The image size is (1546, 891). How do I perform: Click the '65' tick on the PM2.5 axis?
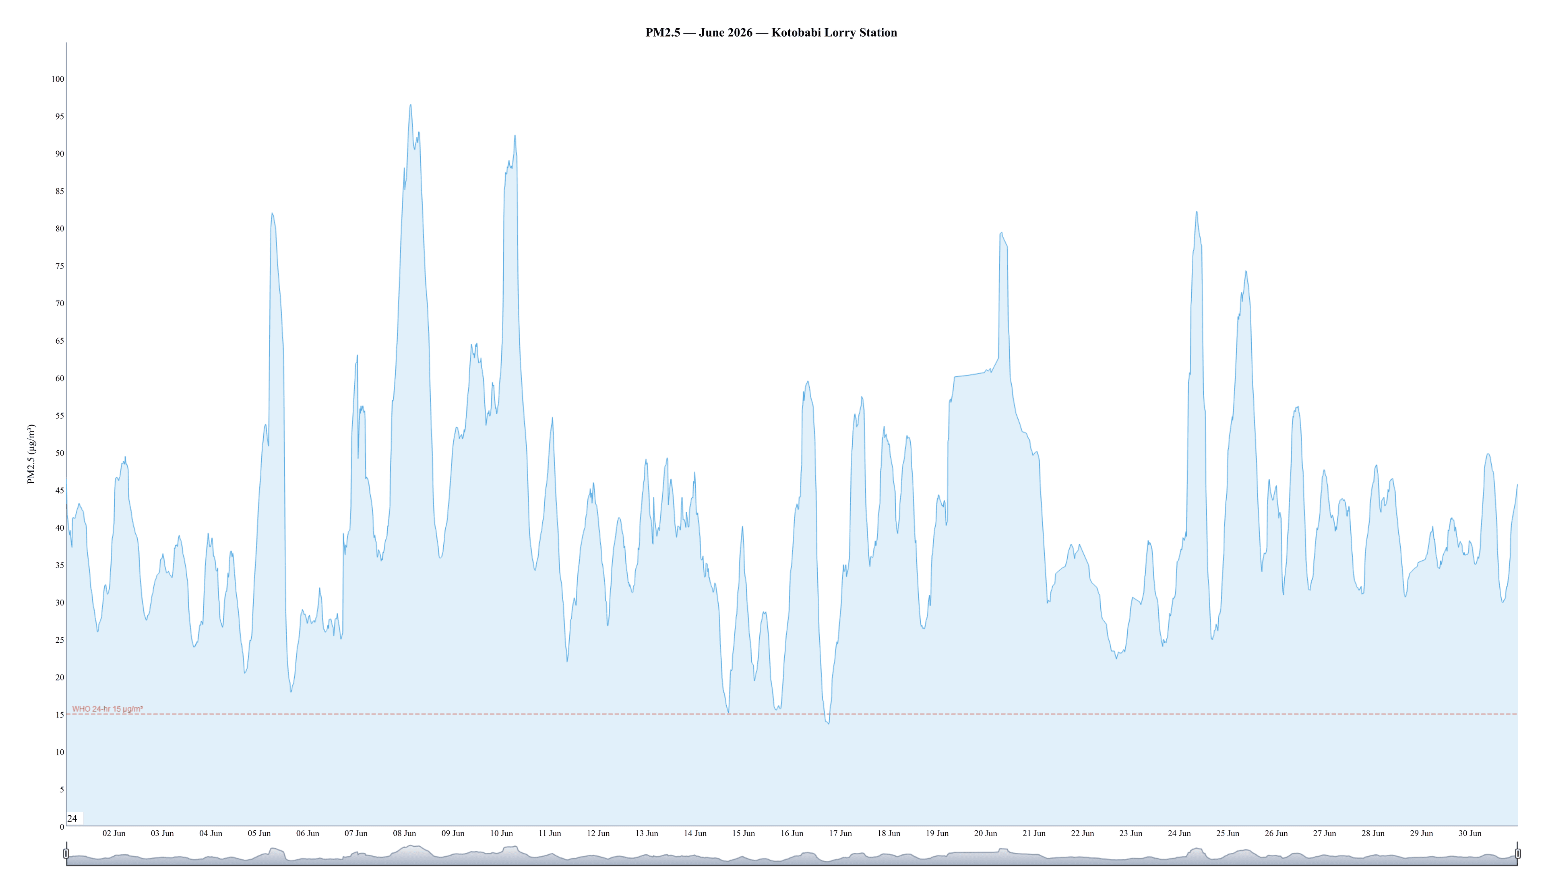tap(59, 341)
